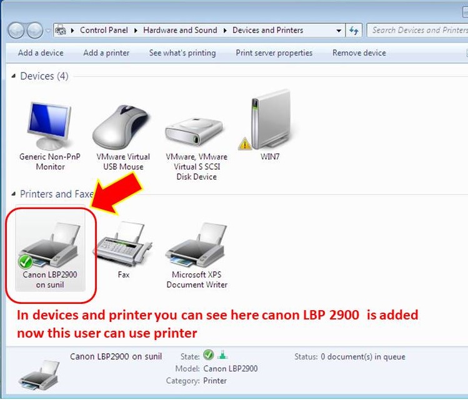
Task: Click the Model value Canon LBP2900
Action: click(231, 368)
